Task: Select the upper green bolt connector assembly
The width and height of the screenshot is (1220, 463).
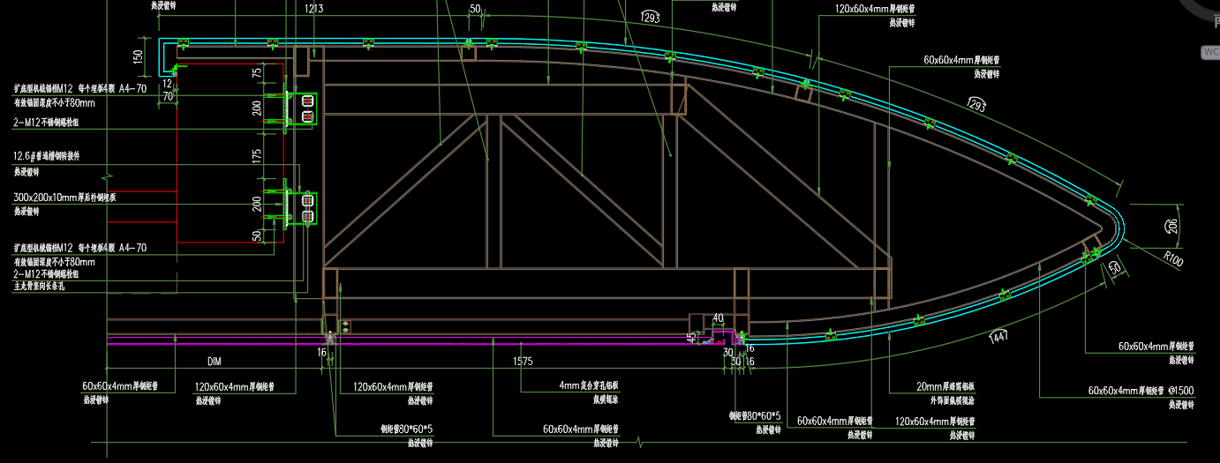Action: tap(302, 108)
